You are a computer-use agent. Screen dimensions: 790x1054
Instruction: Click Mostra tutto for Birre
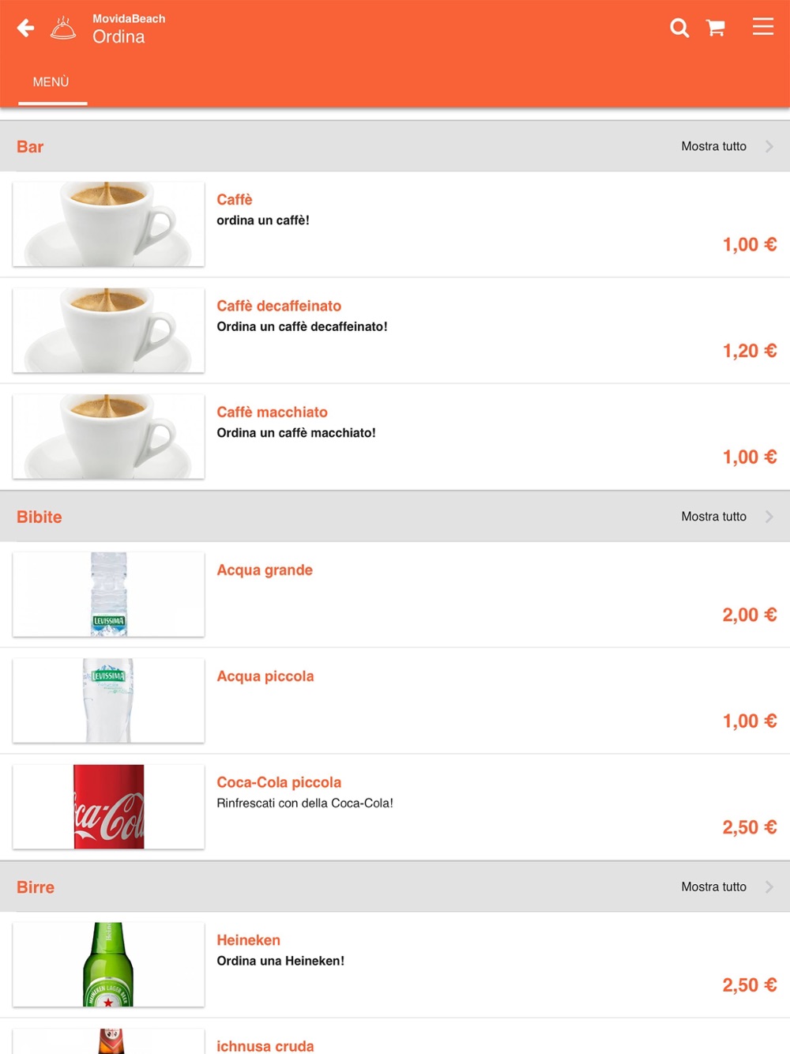[x=713, y=887]
